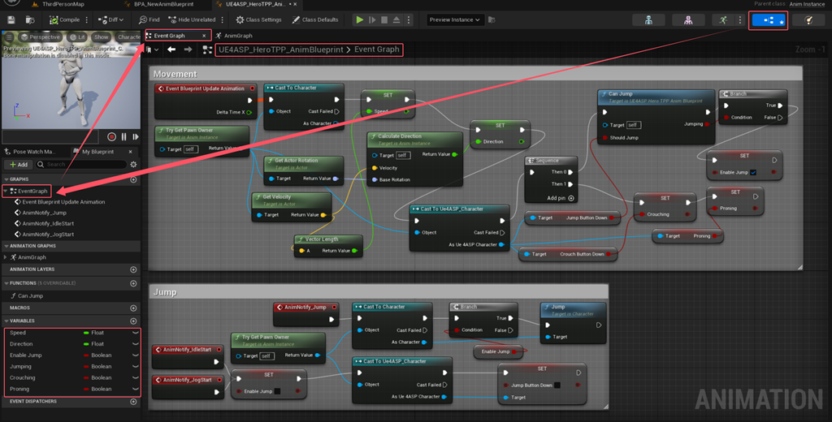
Task: Switch to Skeleton editor mode icon
Action: [x=648, y=20]
